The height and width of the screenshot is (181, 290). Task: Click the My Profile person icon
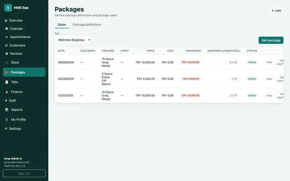[7, 119]
